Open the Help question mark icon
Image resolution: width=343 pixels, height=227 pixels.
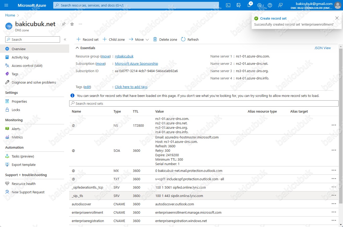[x=270, y=5]
